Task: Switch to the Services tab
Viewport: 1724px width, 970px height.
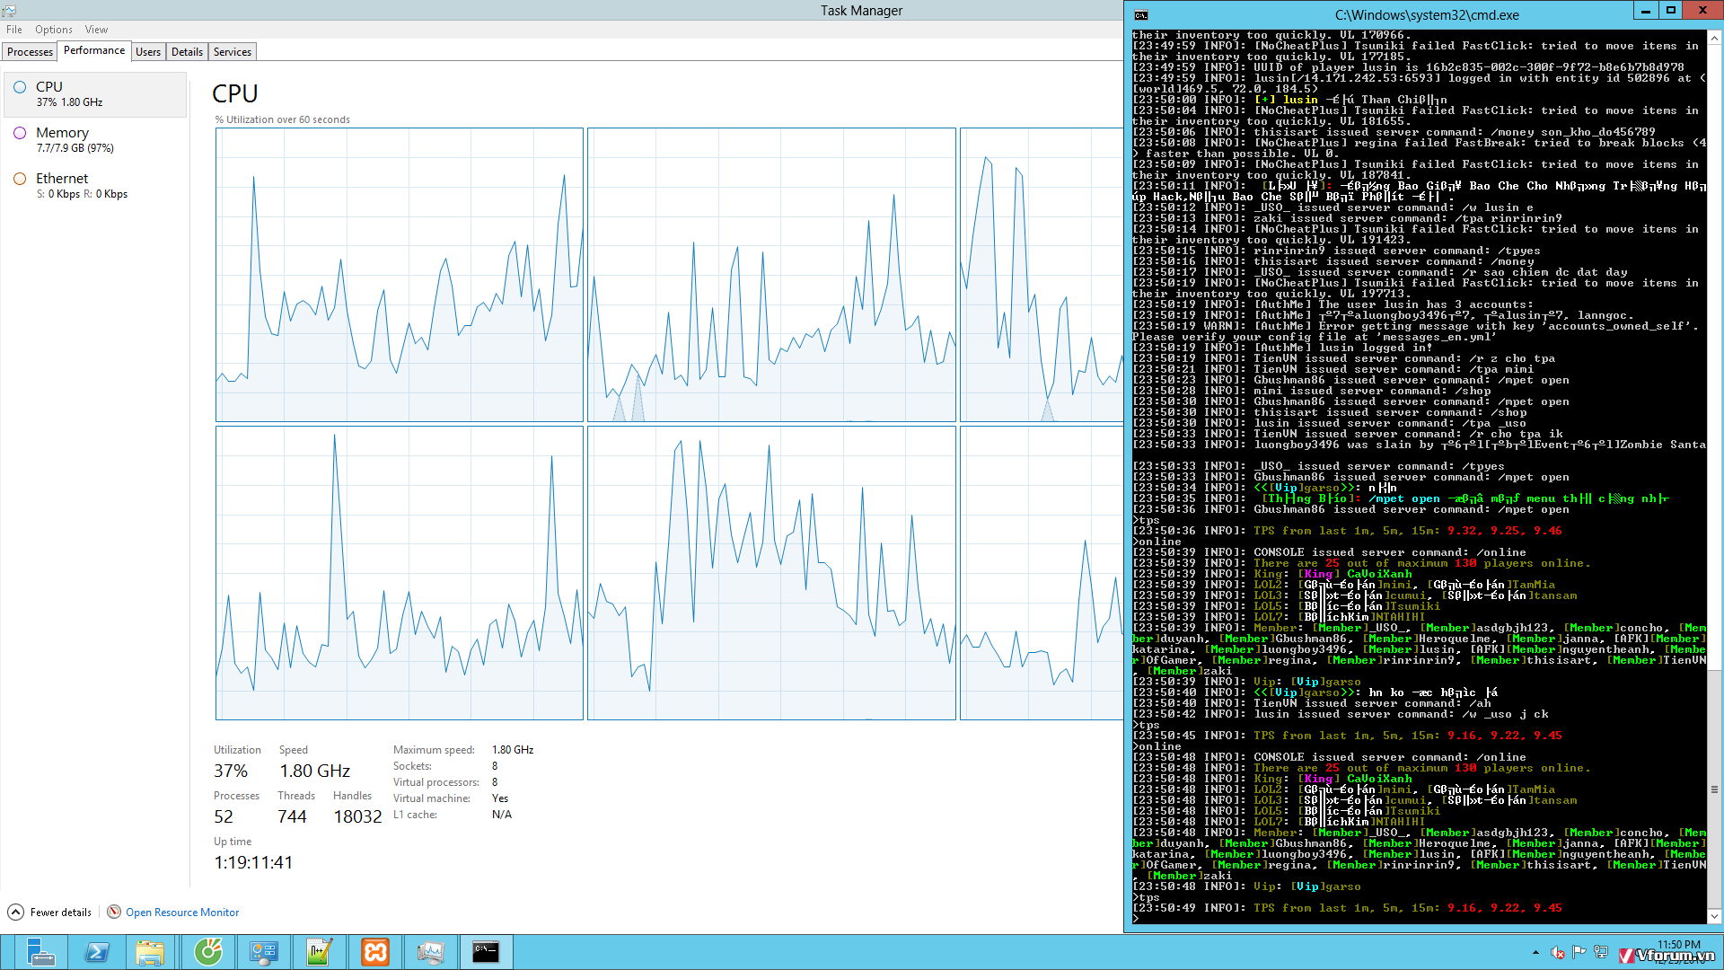Action: [233, 51]
